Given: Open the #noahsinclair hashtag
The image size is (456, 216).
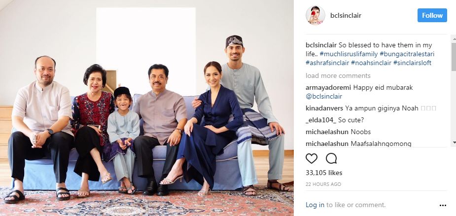Looking at the screenshot, I should tap(371, 63).
